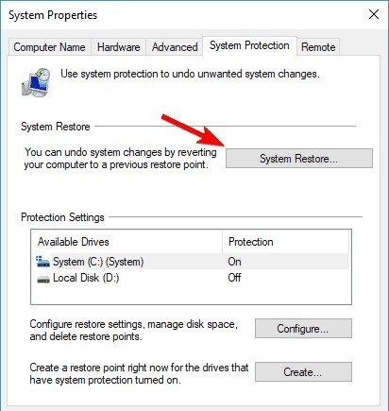389x411 pixels.
Task: Click the On status for System drive
Action: pyautogui.click(x=235, y=262)
